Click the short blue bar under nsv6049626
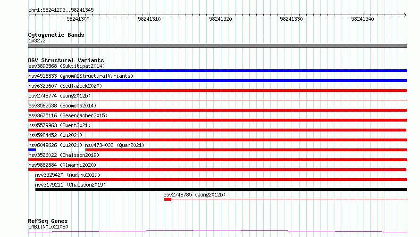Viewport: 420px width, 237px height. click(32, 150)
